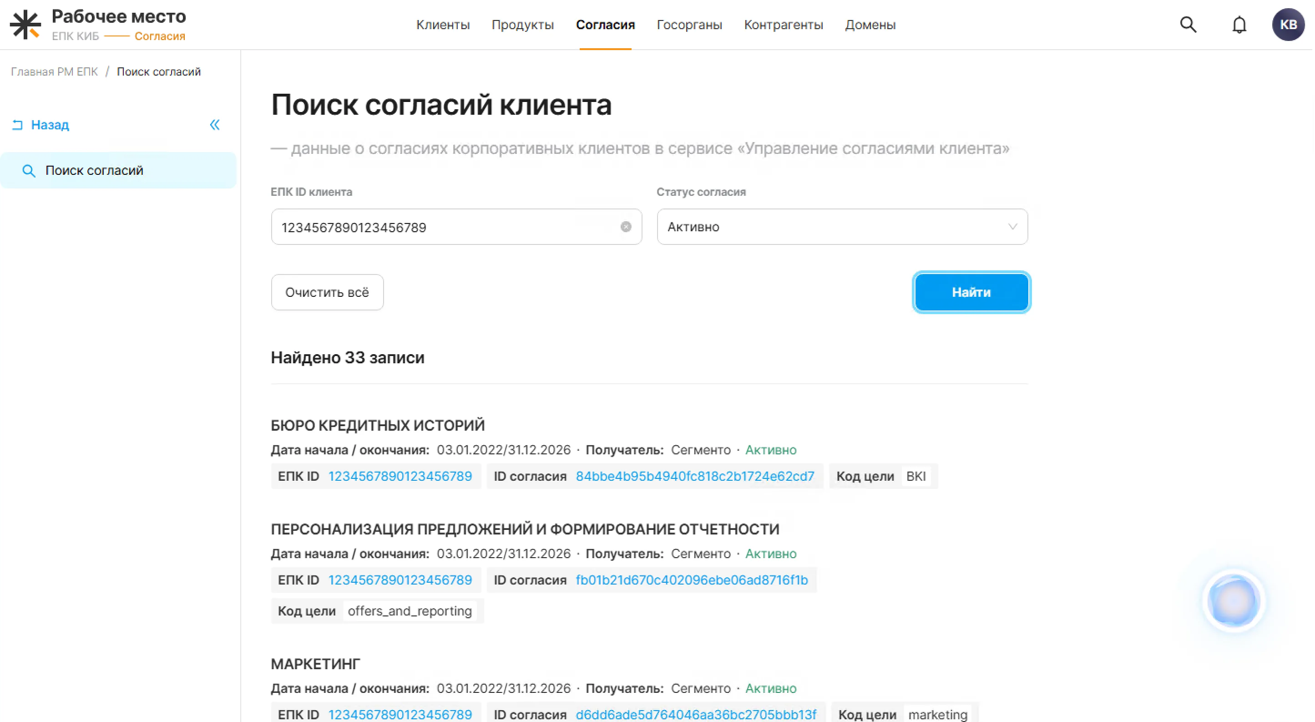The height and width of the screenshot is (722, 1315).
Task: Open the Контрагенты tab
Action: 784,25
